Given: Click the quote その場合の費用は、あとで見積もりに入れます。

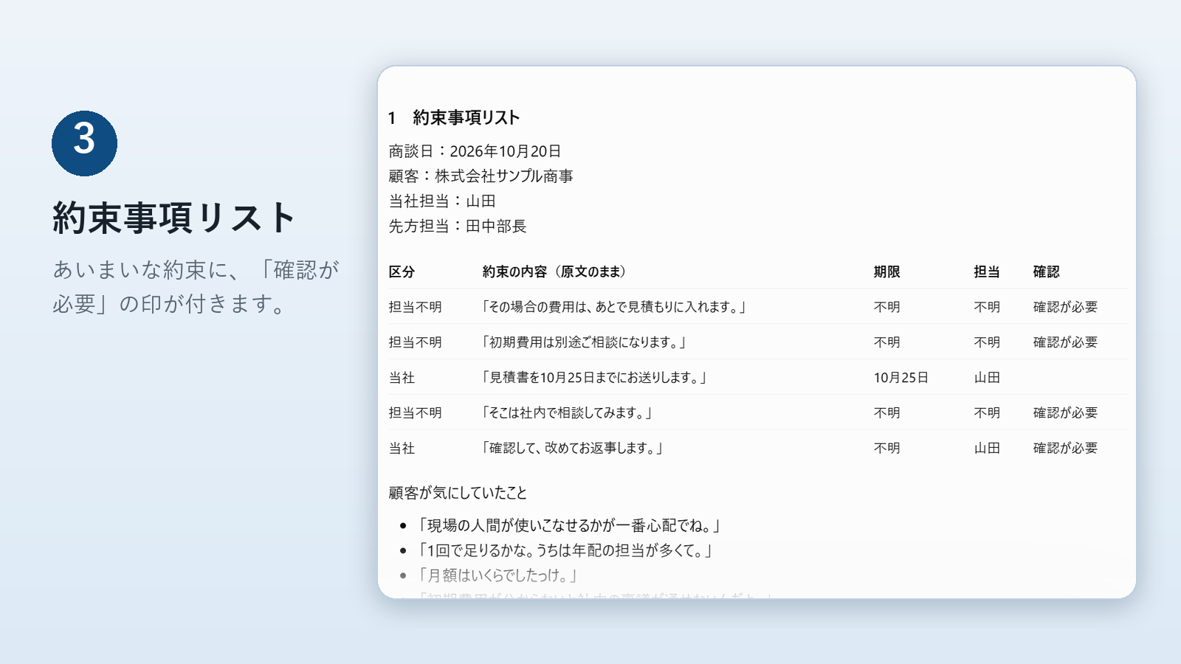Looking at the screenshot, I should point(614,307).
